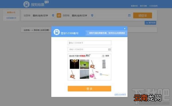Click the train icon in login dialog header
Screen dimensions: 172x106
tap(56, 32)
